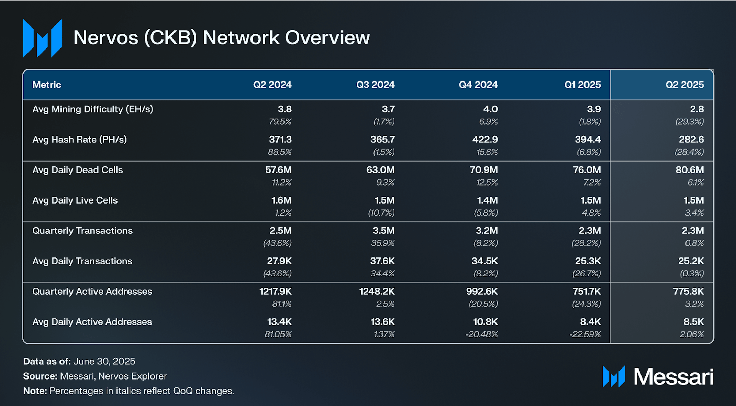
Task: Click the Messari logo icon at bottom right
Action: click(614, 376)
